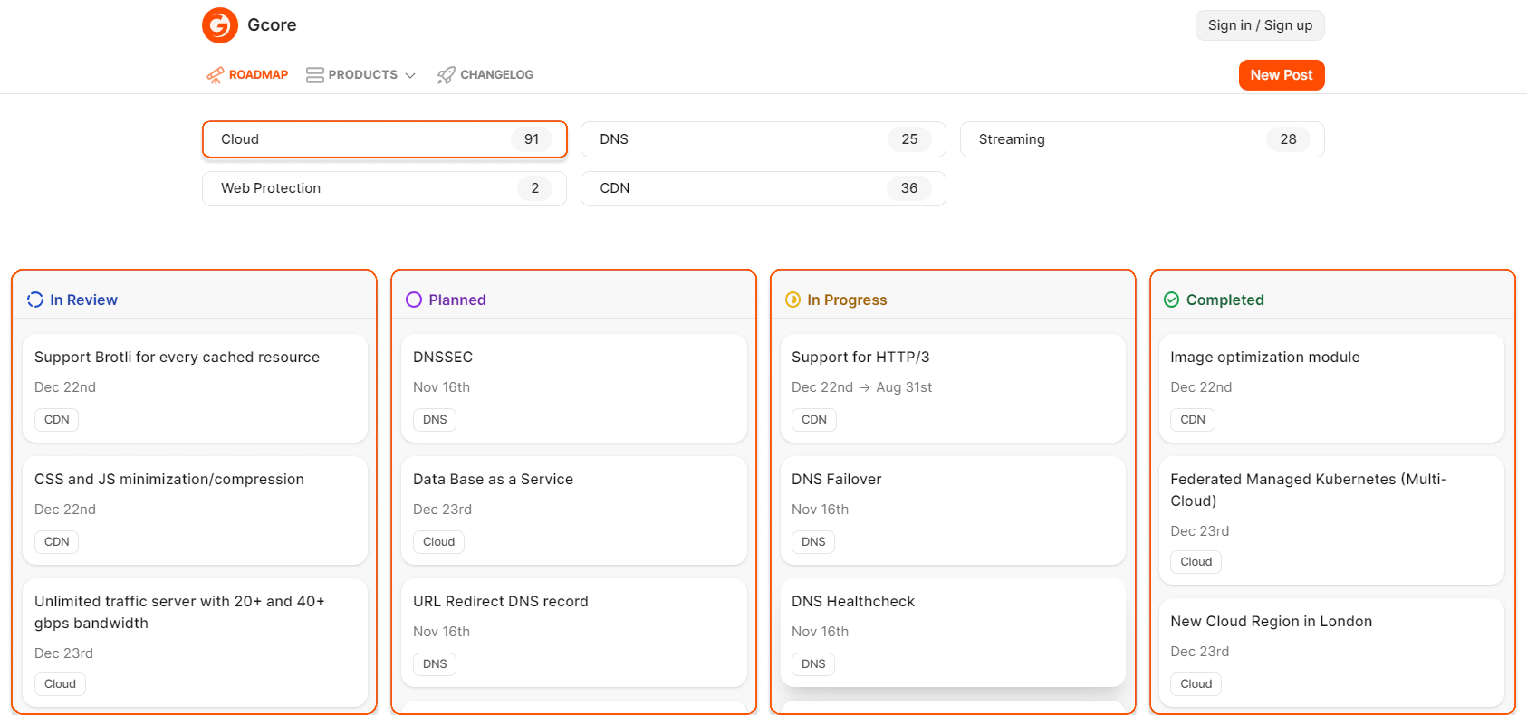
Task: Click the Planned circle icon
Action: (x=414, y=300)
